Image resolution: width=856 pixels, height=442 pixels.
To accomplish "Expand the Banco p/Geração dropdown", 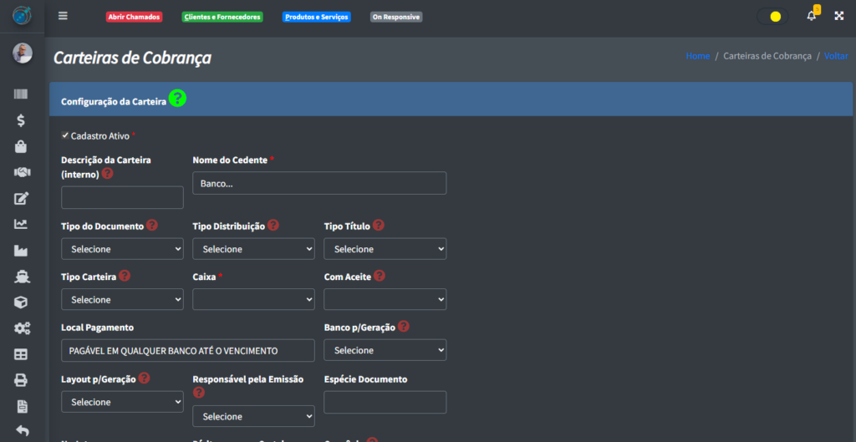I will (385, 350).
